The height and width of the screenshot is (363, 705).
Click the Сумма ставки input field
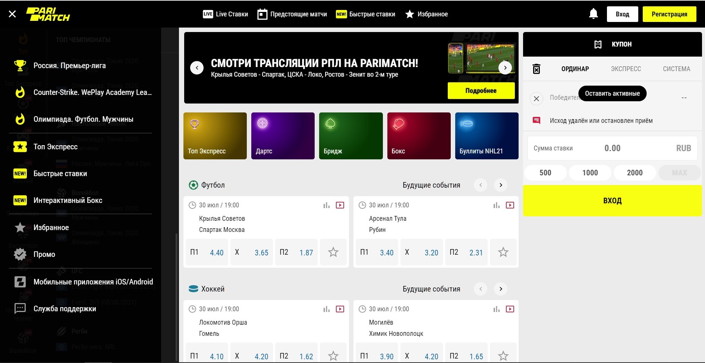coord(612,148)
